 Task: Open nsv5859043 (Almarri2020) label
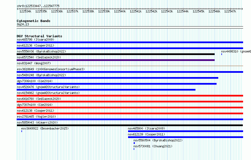(37, 122)
